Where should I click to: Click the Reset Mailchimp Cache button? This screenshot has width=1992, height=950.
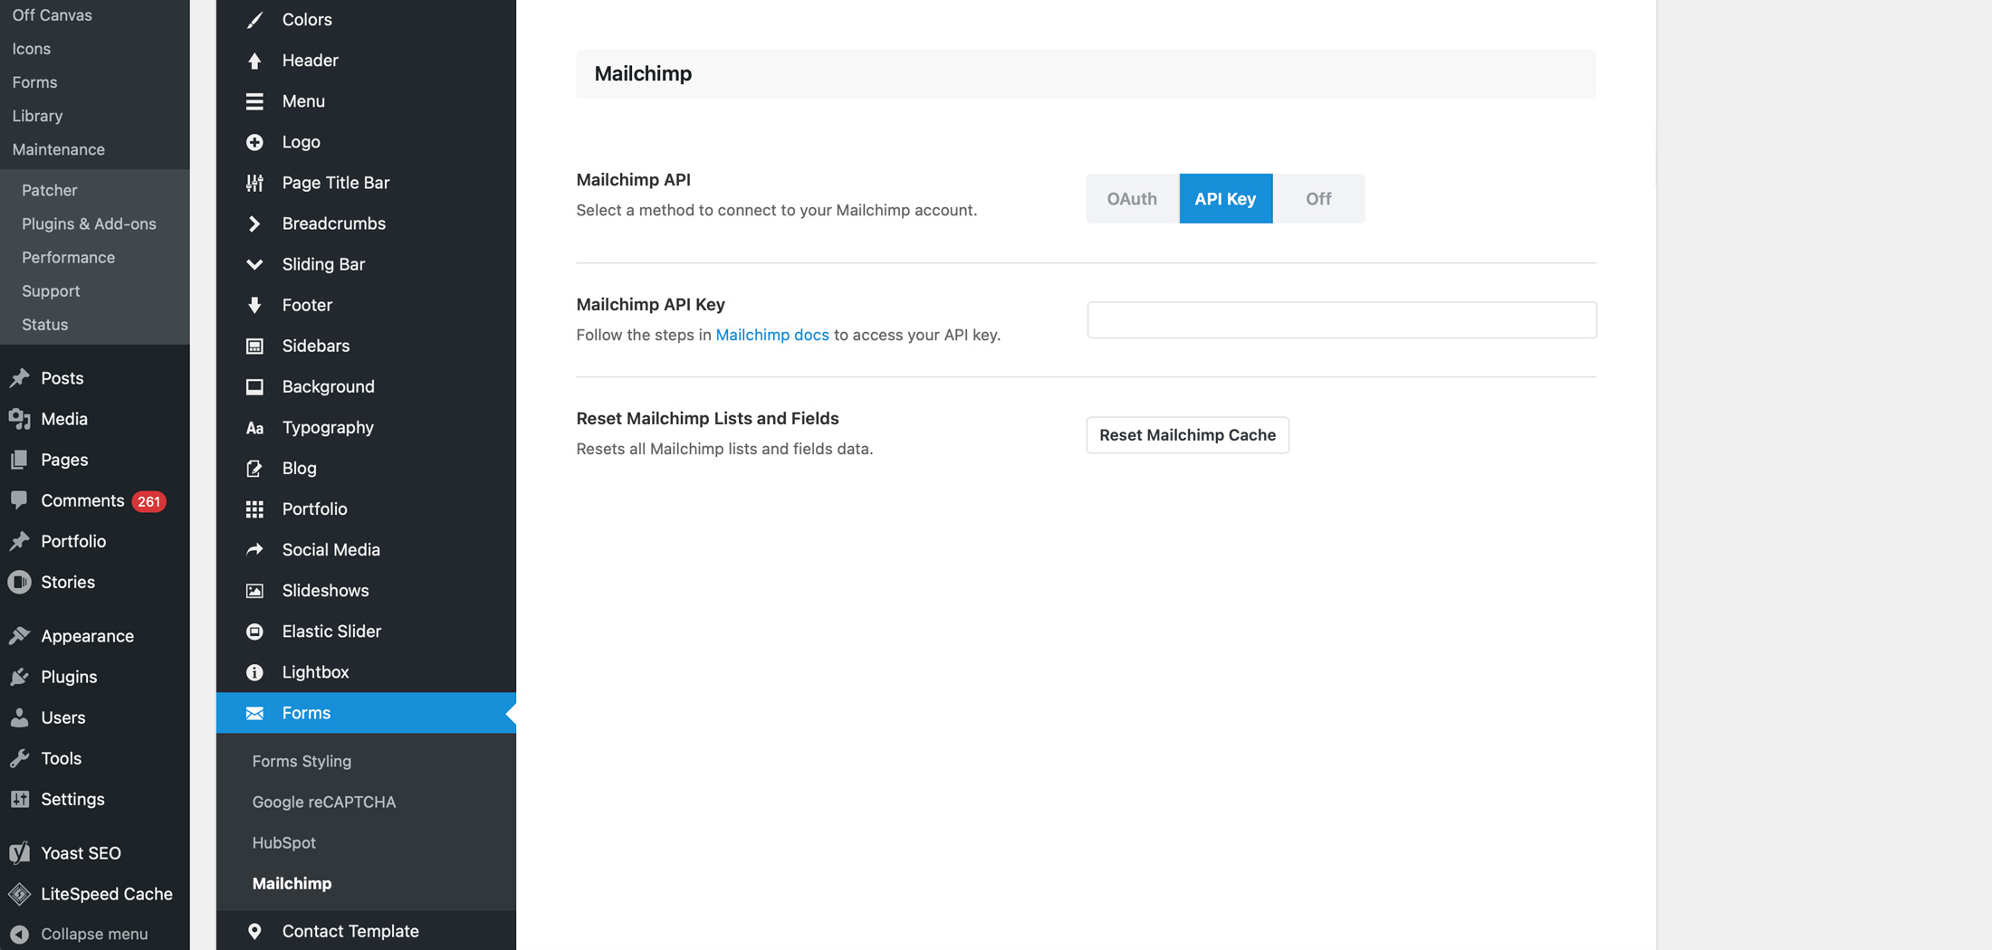(x=1187, y=434)
